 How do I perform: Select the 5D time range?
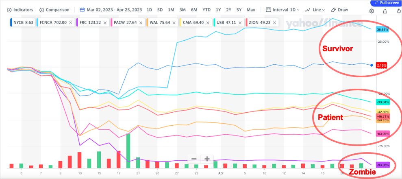160,10
